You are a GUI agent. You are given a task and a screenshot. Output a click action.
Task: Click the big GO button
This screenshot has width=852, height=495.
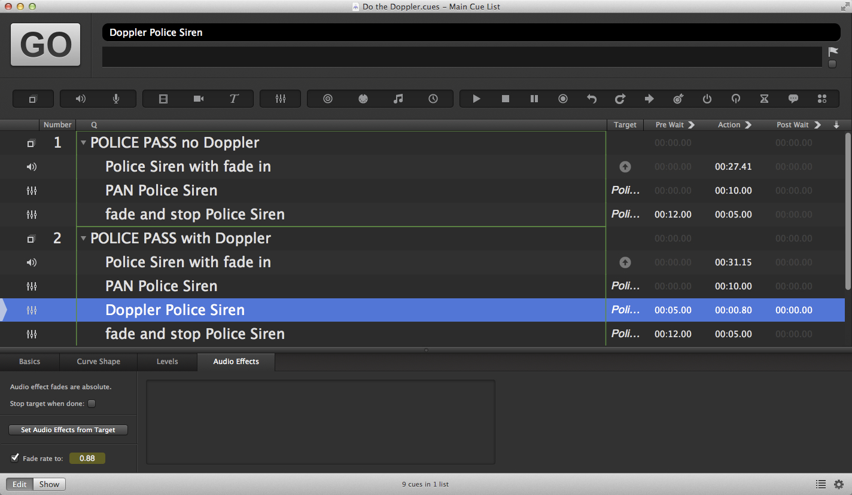(x=45, y=45)
